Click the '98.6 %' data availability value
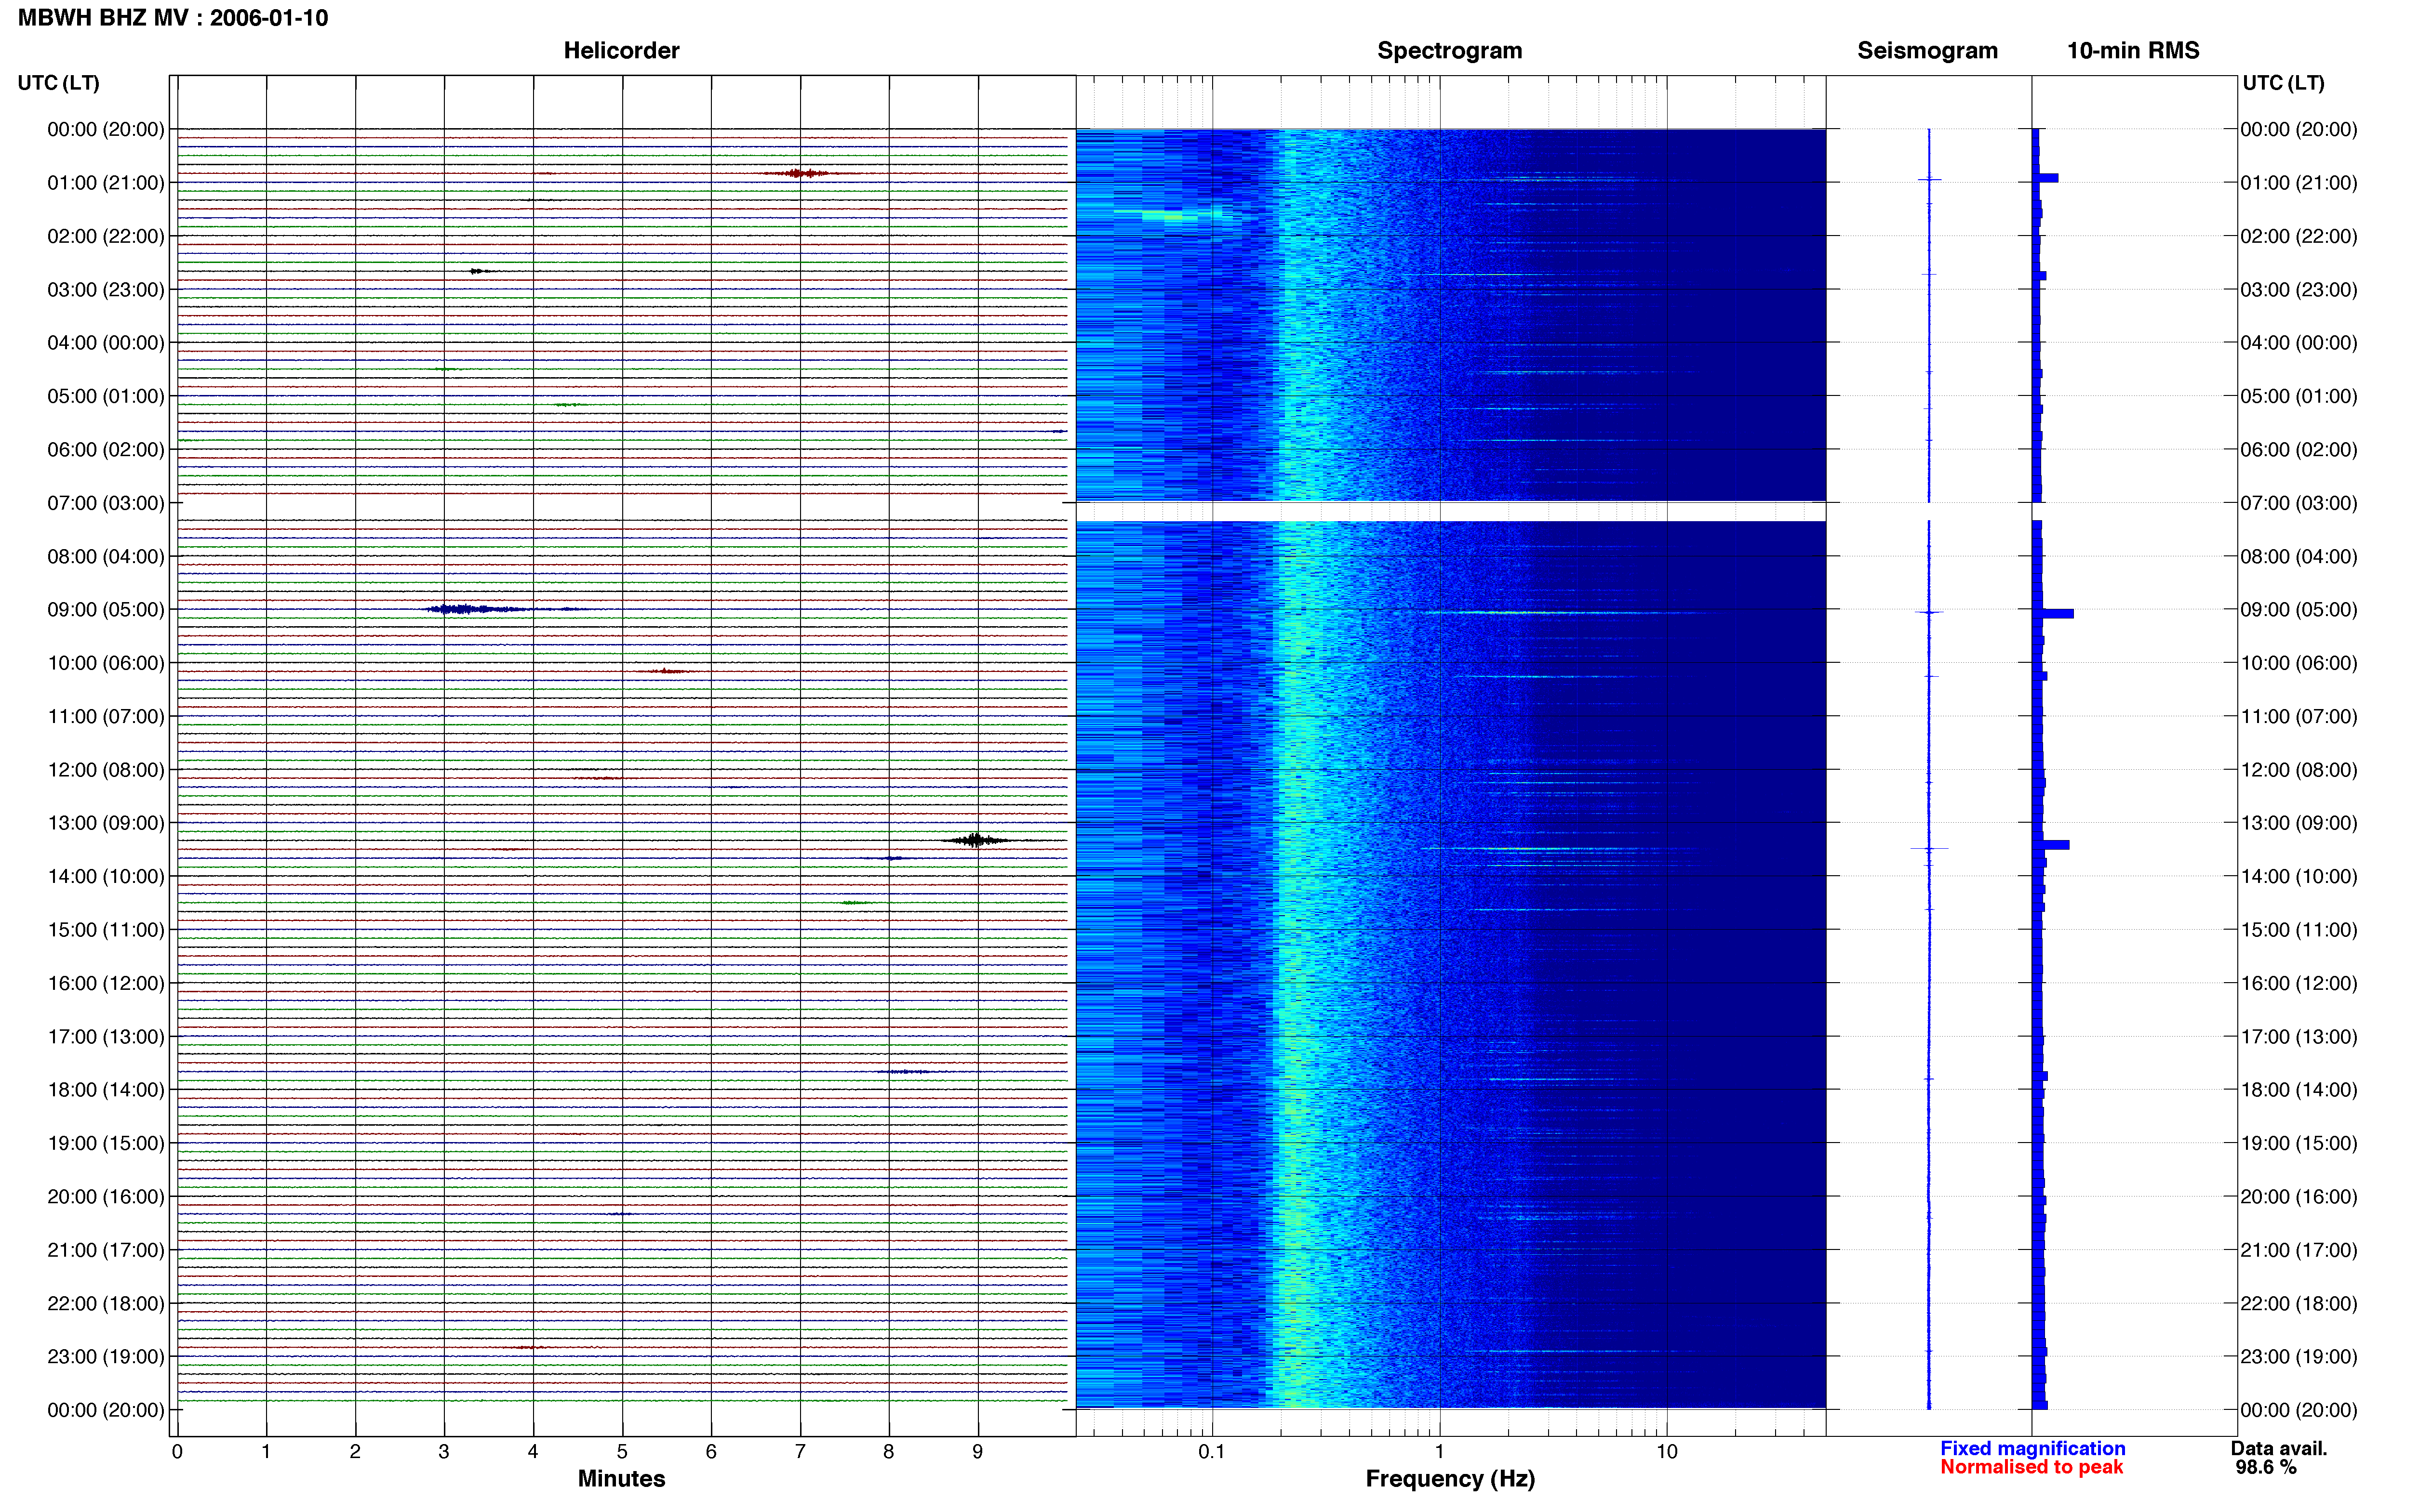The width and height of the screenshot is (2419, 1512). 2266,1467
